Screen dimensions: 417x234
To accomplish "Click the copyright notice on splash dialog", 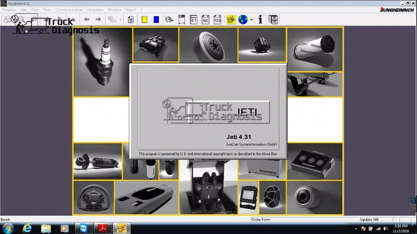I will pyautogui.click(x=208, y=153).
